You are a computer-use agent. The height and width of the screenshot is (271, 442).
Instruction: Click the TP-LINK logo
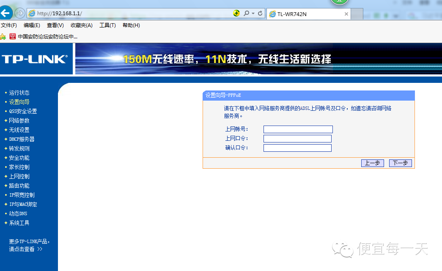coord(35,59)
